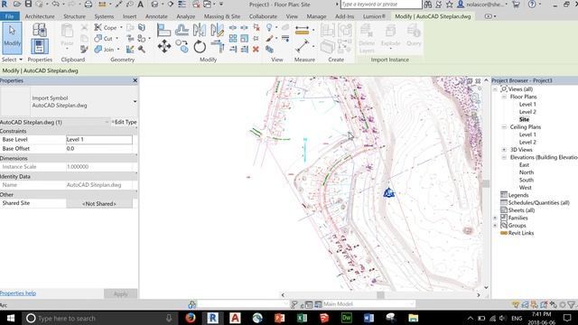Click the Base Level value field
This screenshot has width=578, height=325.
[99, 140]
